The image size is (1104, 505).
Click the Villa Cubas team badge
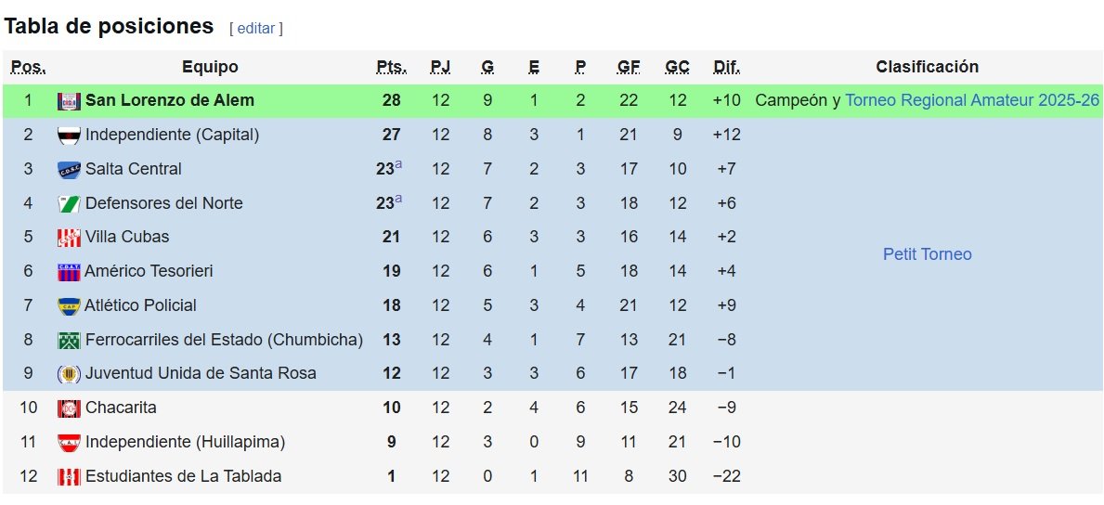pyautogui.click(x=69, y=238)
